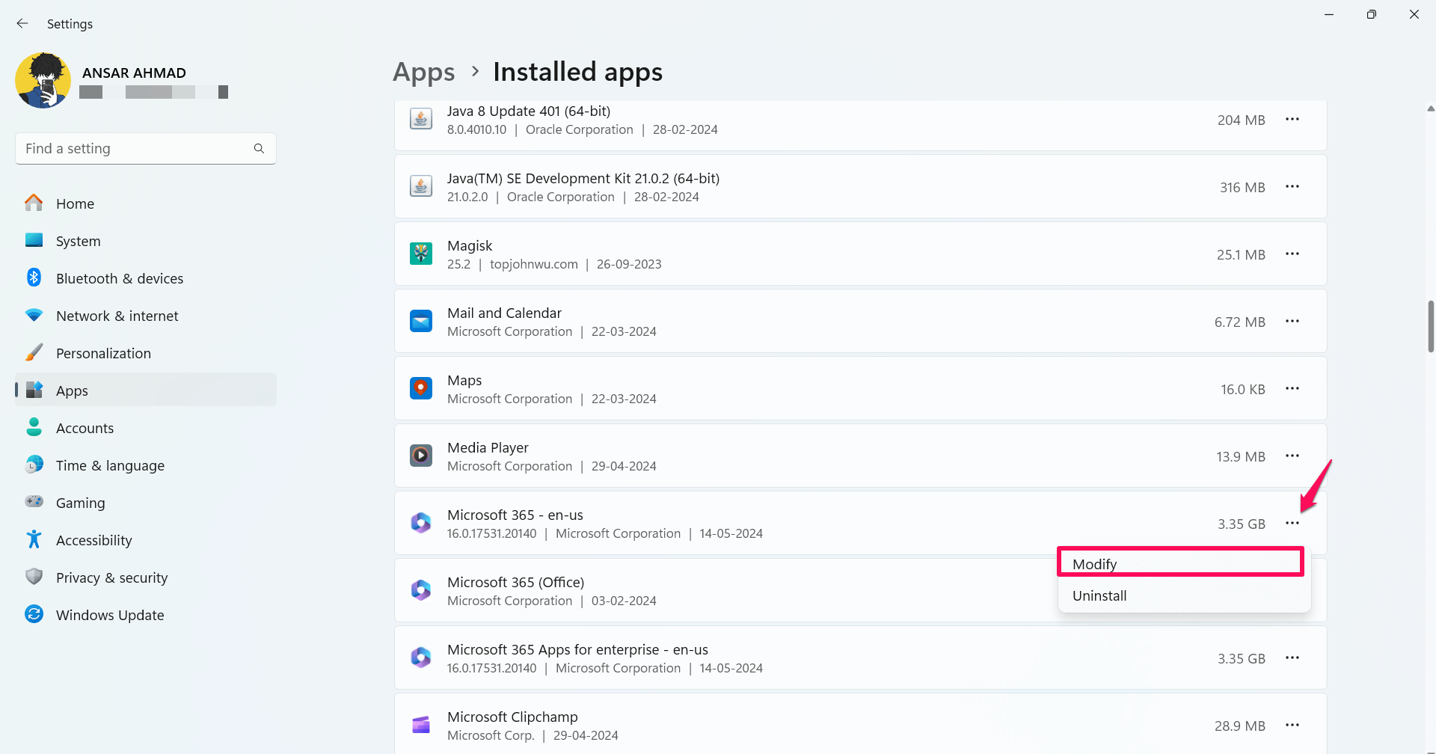This screenshot has height=754, width=1436.
Task: Click the Microsoft 365 - en-us icon
Action: point(421,523)
